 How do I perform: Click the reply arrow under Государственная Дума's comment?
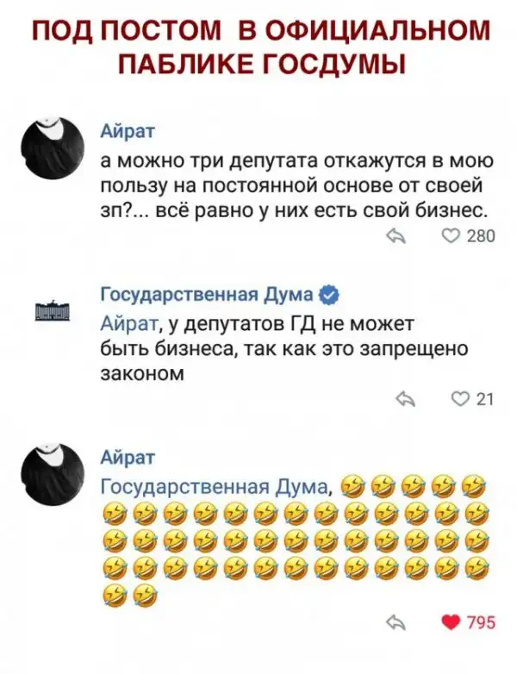pyautogui.click(x=403, y=398)
